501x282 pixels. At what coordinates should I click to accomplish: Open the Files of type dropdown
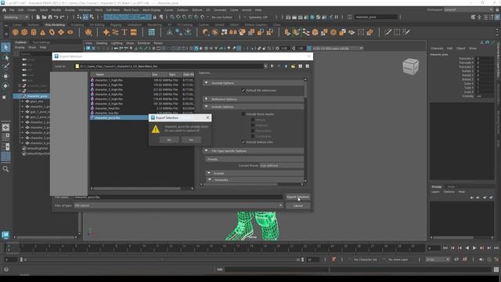[178, 205]
